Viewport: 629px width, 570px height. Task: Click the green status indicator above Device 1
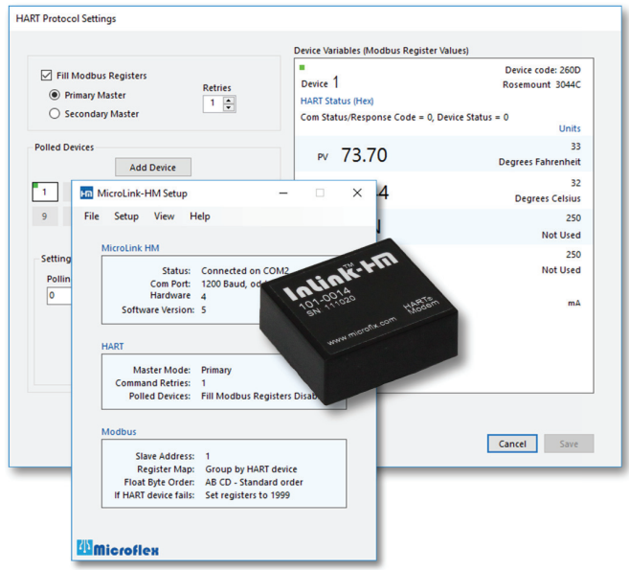[303, 67]
